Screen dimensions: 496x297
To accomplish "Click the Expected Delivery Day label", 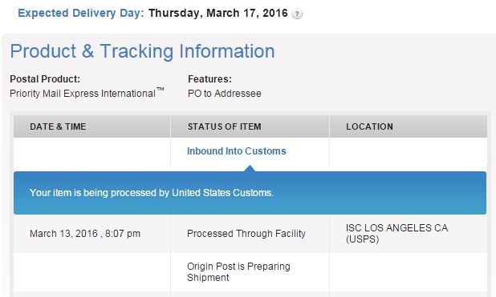I will pyautogui.click(x=81, y=14).
